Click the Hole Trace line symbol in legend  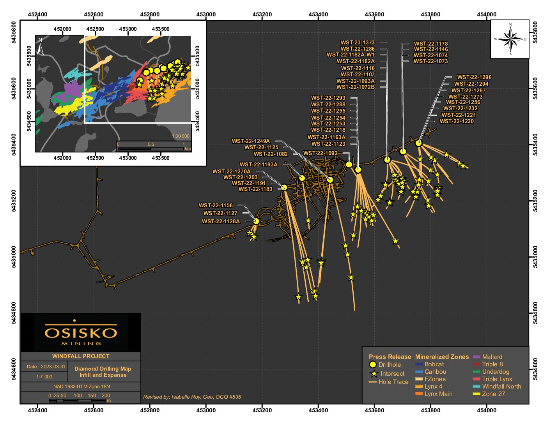[372, 382]
